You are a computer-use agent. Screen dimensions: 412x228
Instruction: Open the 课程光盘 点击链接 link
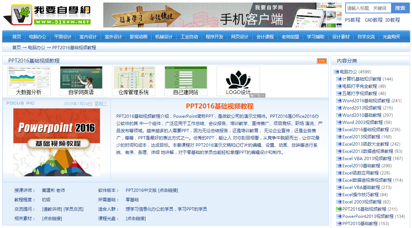pyautogui.click(x=135, y=218)
